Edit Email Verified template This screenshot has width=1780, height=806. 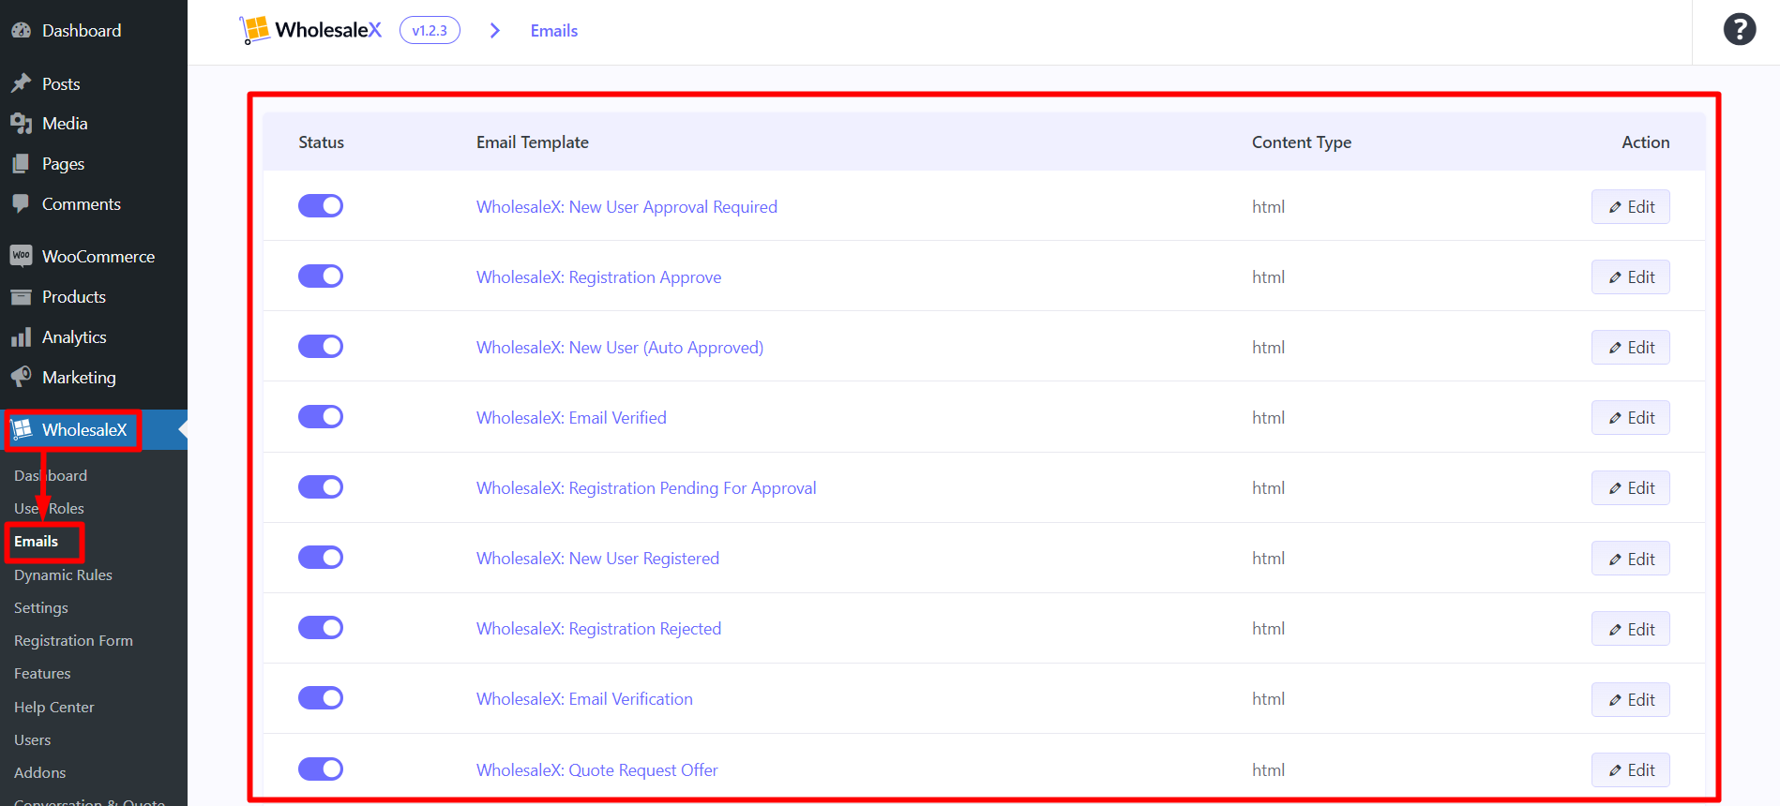tap(1631, 417)
